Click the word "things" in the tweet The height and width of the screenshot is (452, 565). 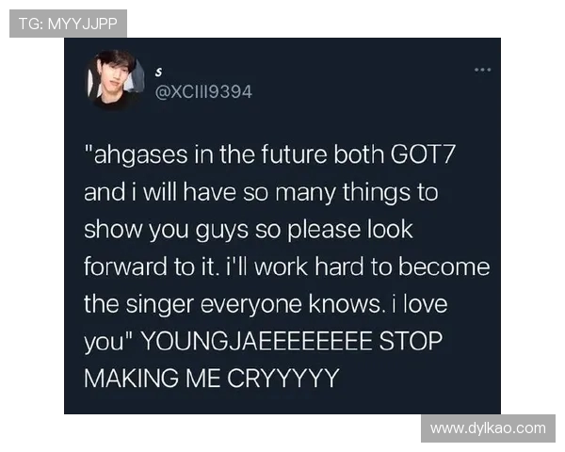(376, 193)
